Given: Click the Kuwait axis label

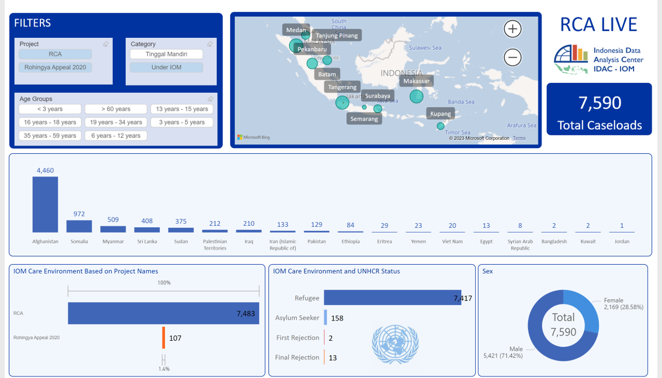Looking at the screenshot, I should tap(588, 241).
